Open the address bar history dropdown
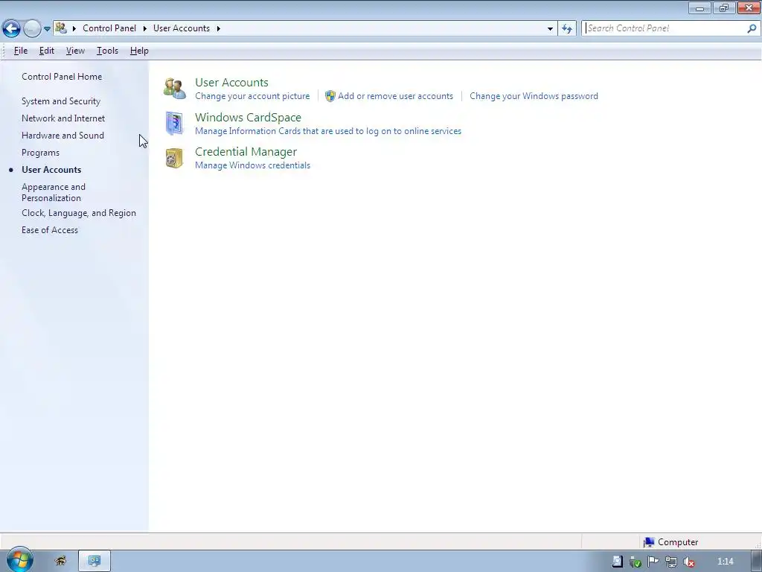 550,29
